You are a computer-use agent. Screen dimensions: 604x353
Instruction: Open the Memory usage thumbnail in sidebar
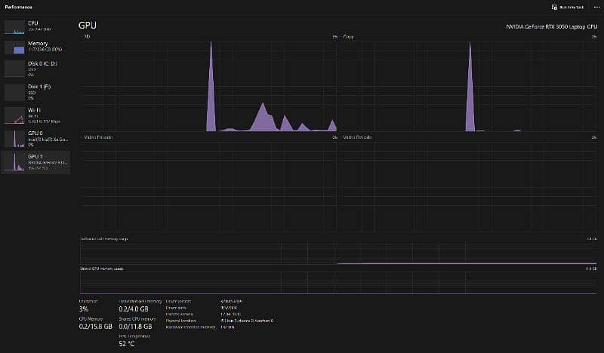tap(15, 48)
